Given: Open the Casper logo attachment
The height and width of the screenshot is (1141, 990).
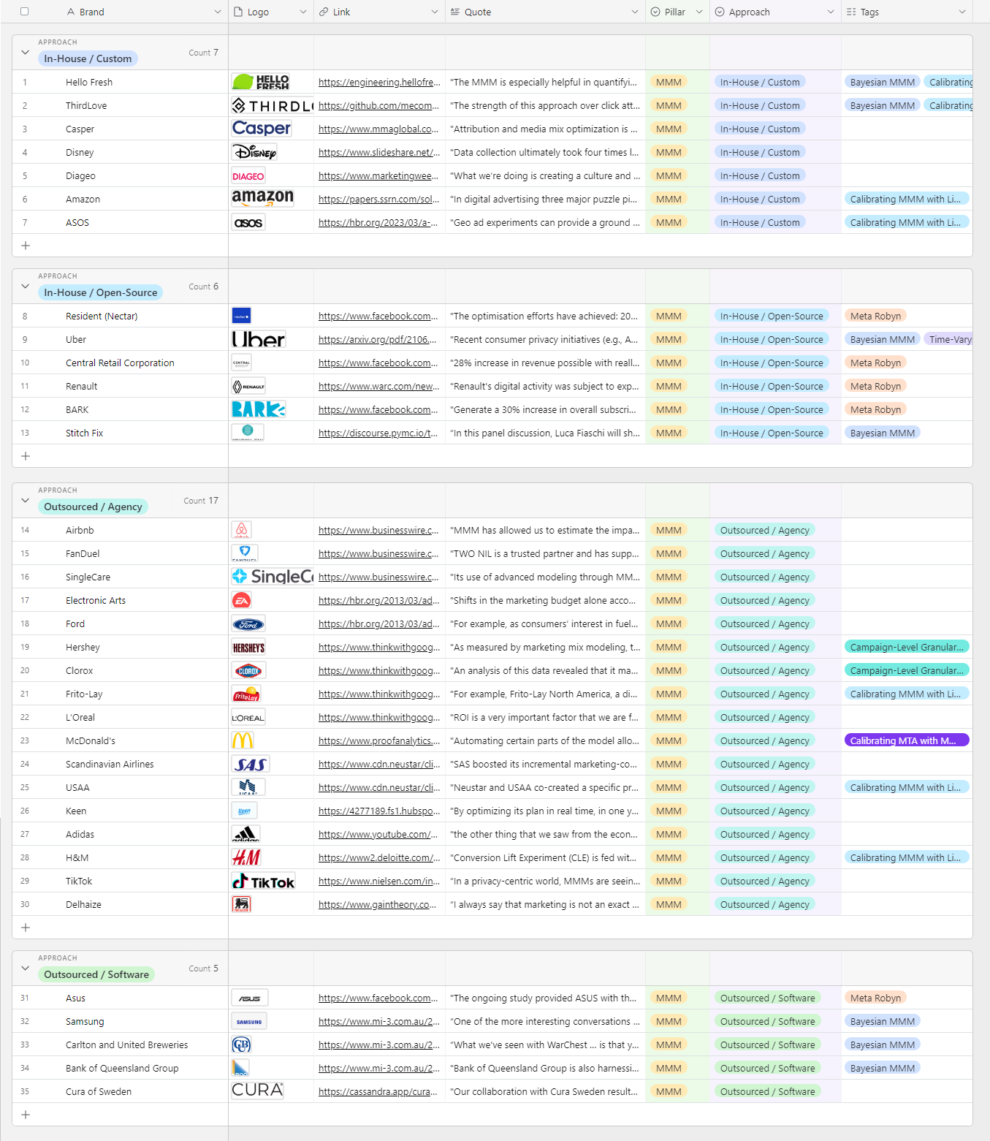Looking at the screenshot, I should [x=262, y=129].
